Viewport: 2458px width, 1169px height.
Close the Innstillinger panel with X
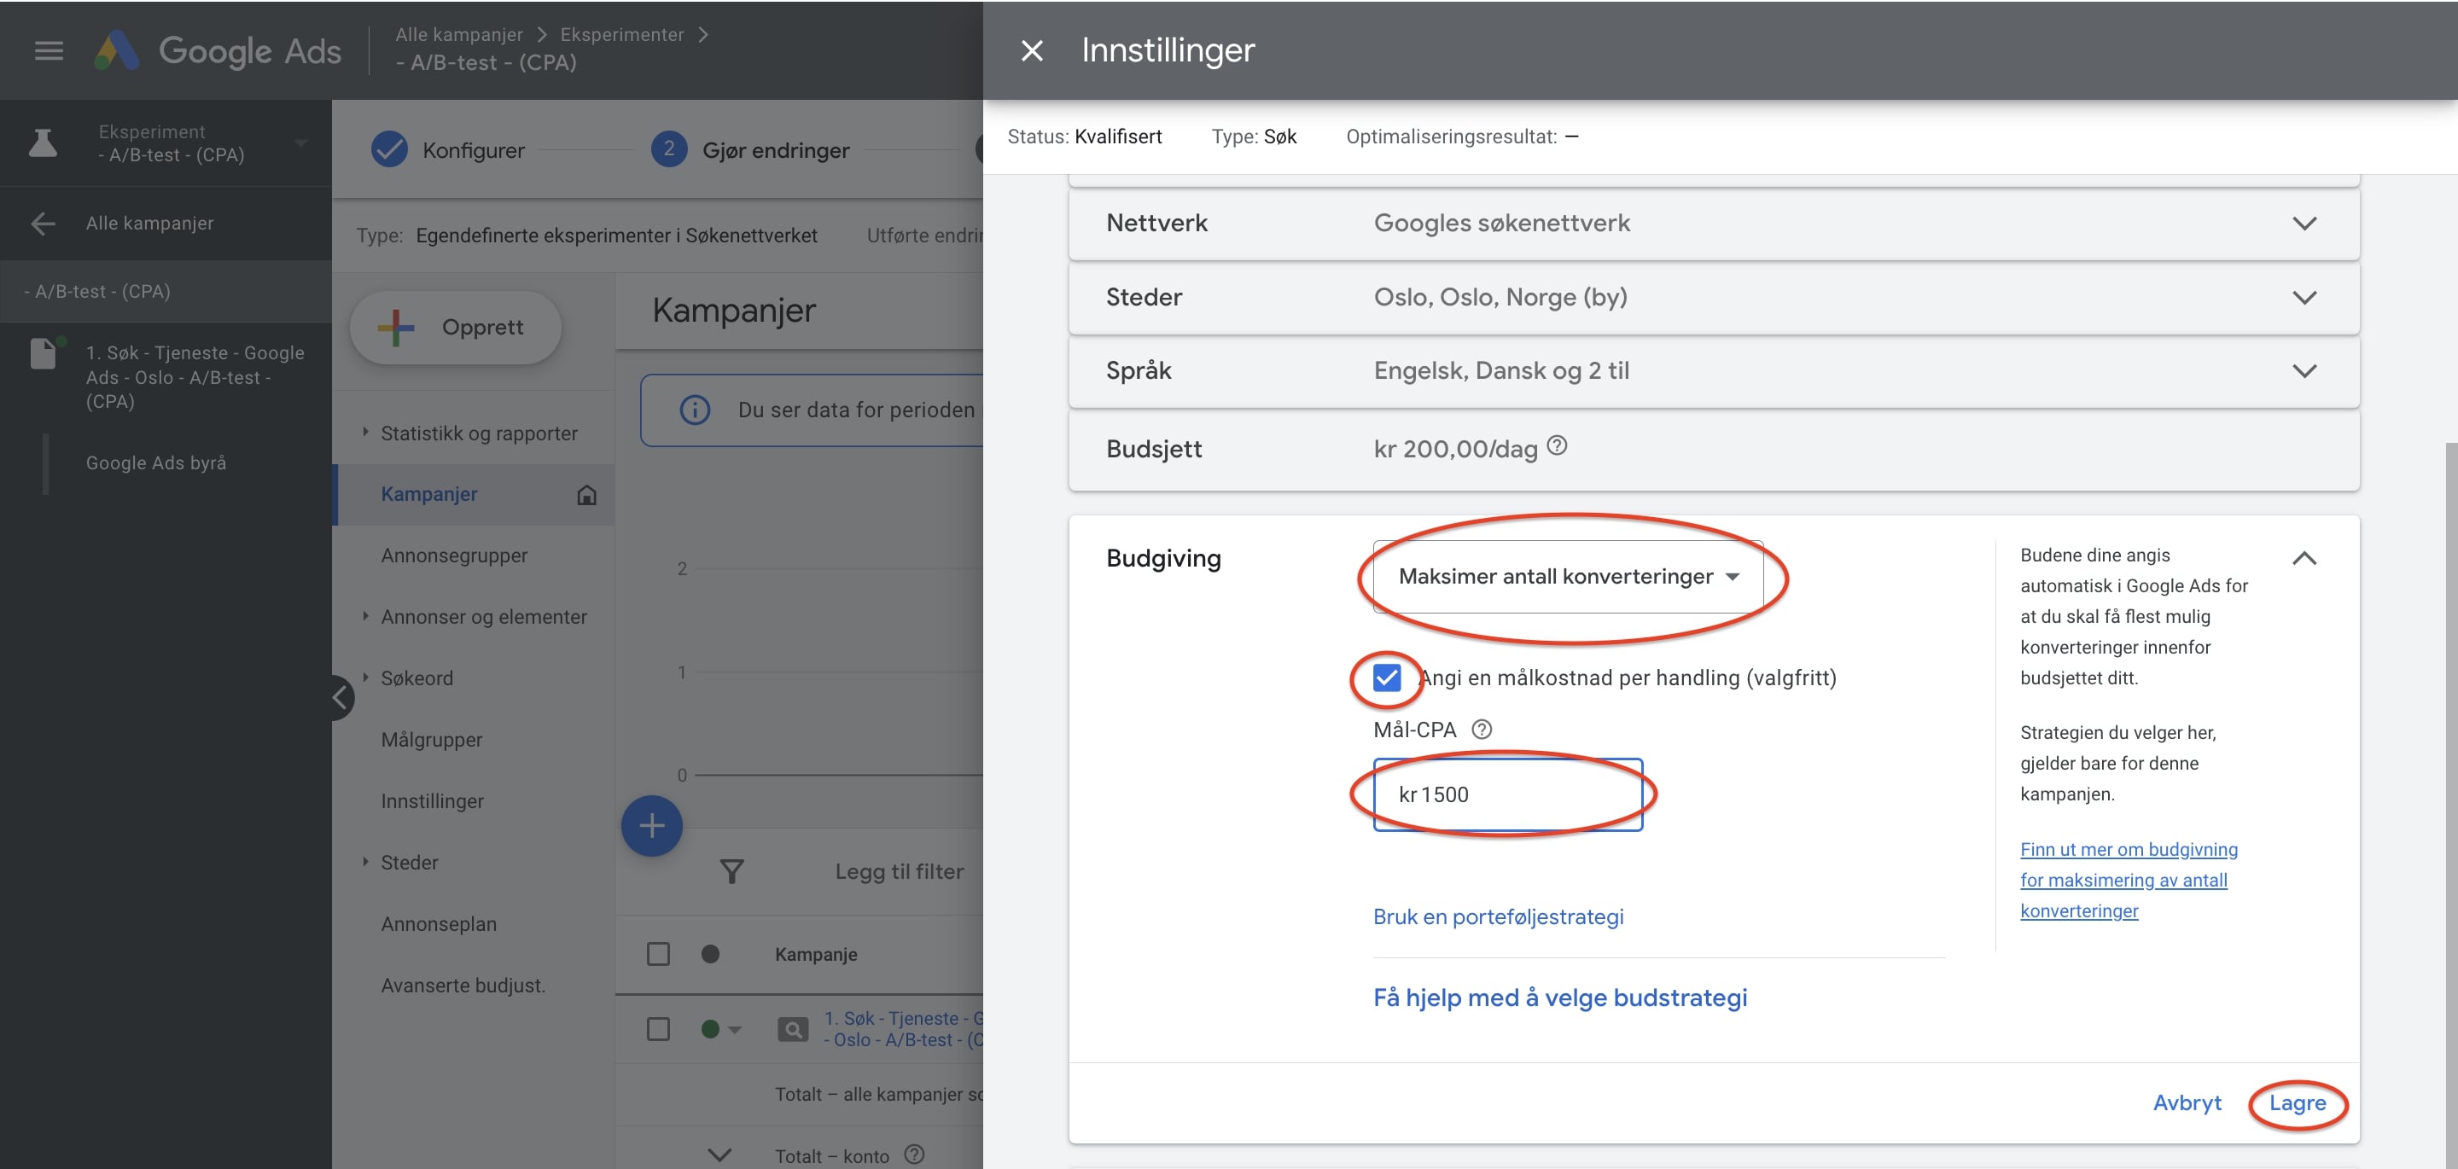[1032, 50]
